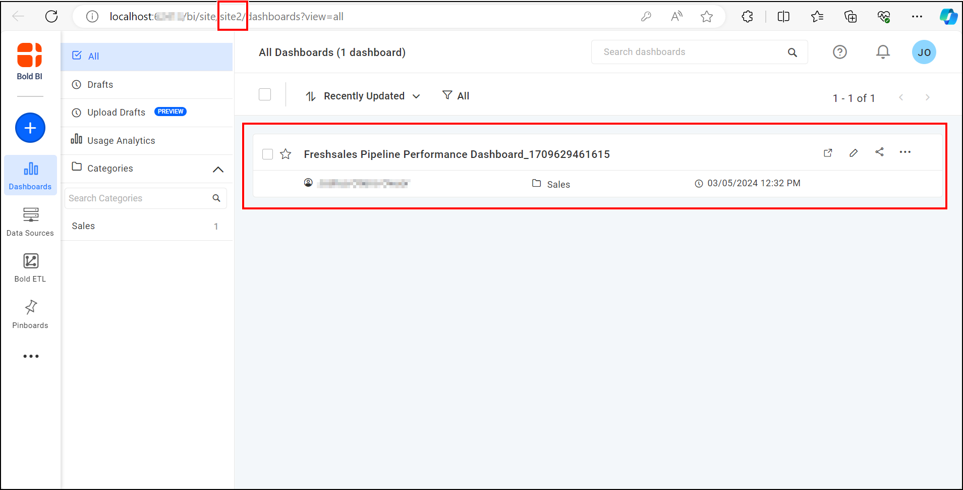This screenshot has width=963, height=490.
Task: Mark Freshsales dashboard as favorite star
Action: point(286,154)
